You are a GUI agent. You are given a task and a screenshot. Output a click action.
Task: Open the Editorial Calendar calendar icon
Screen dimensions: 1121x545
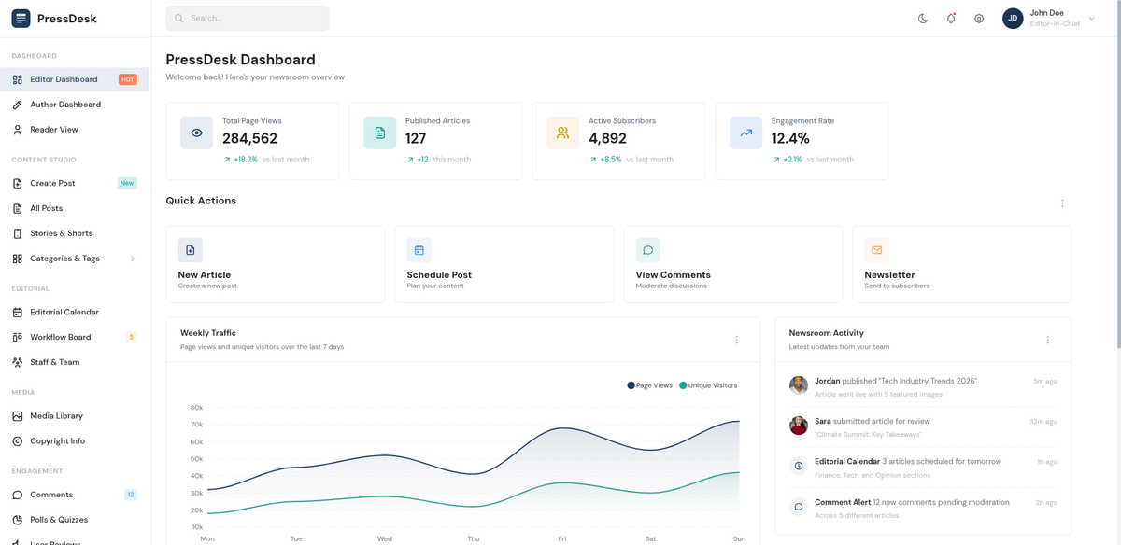point(19,312)
